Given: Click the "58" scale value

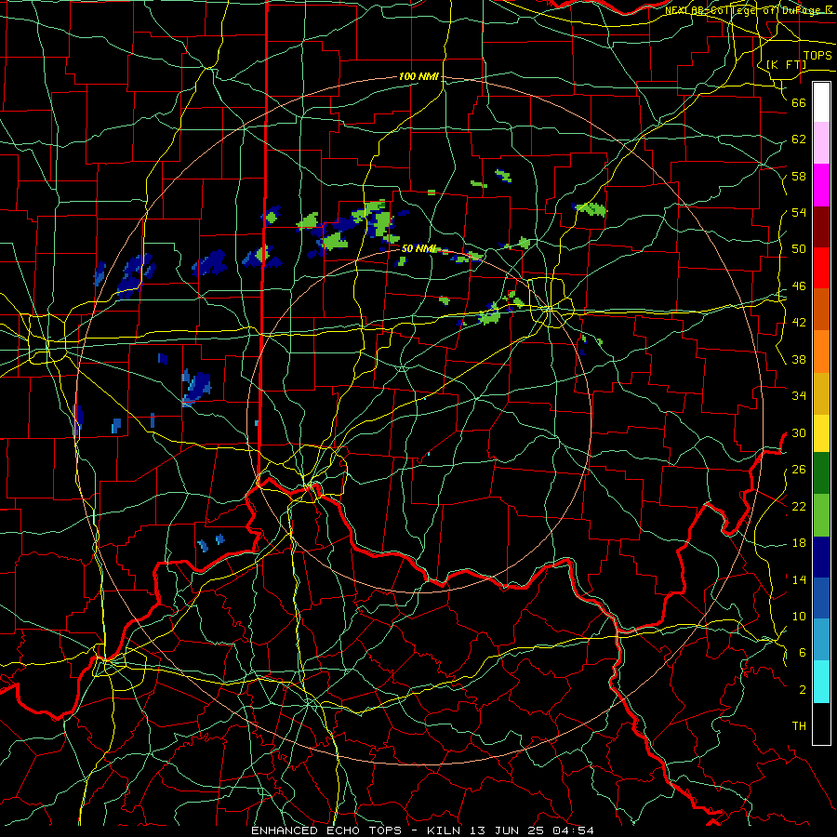Looking at the screenshot, I should click(x=799, y=176).
